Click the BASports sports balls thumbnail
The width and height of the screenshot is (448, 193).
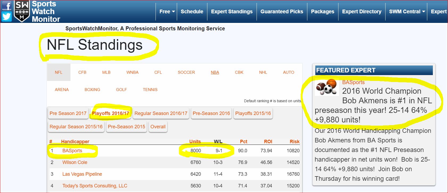pos(326,87)
